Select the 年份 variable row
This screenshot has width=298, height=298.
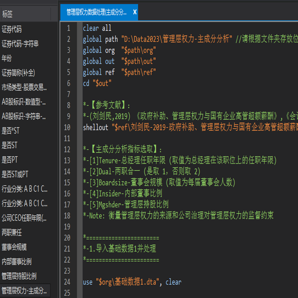[x=7, y=58]
